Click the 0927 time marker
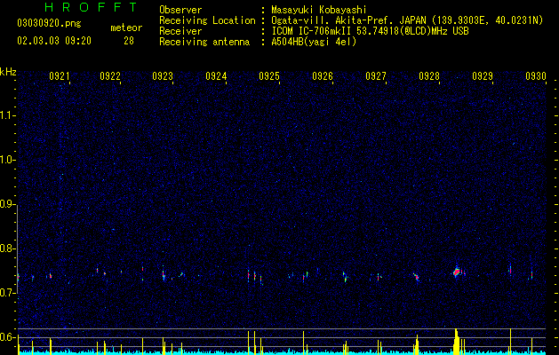Screen dimensions: 559x355 pos(376,76)
